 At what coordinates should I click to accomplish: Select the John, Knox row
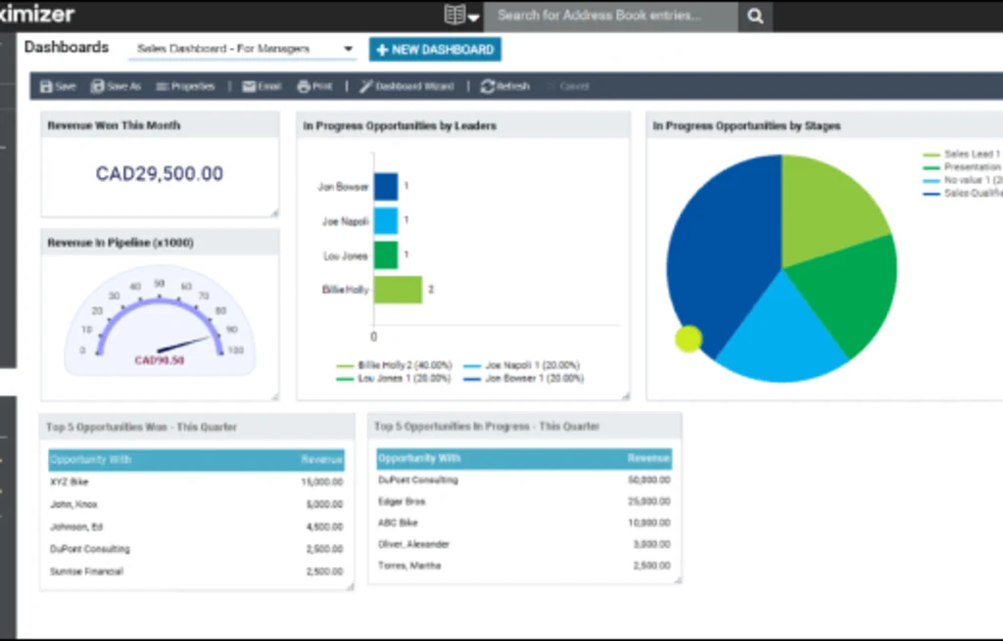196,504
